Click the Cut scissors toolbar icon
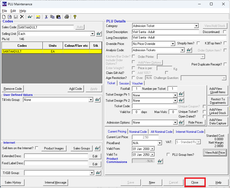230x188 pixels. pos(46,17)
